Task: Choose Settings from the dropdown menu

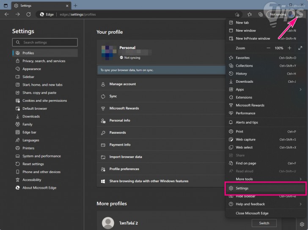Action: coord(266,188)
